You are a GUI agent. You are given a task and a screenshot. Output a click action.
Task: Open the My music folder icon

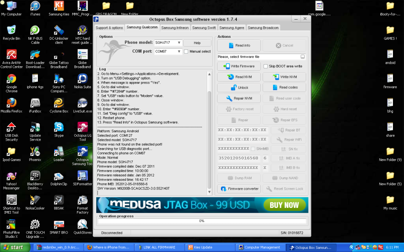pyautogui.click(x=390, y=202)
